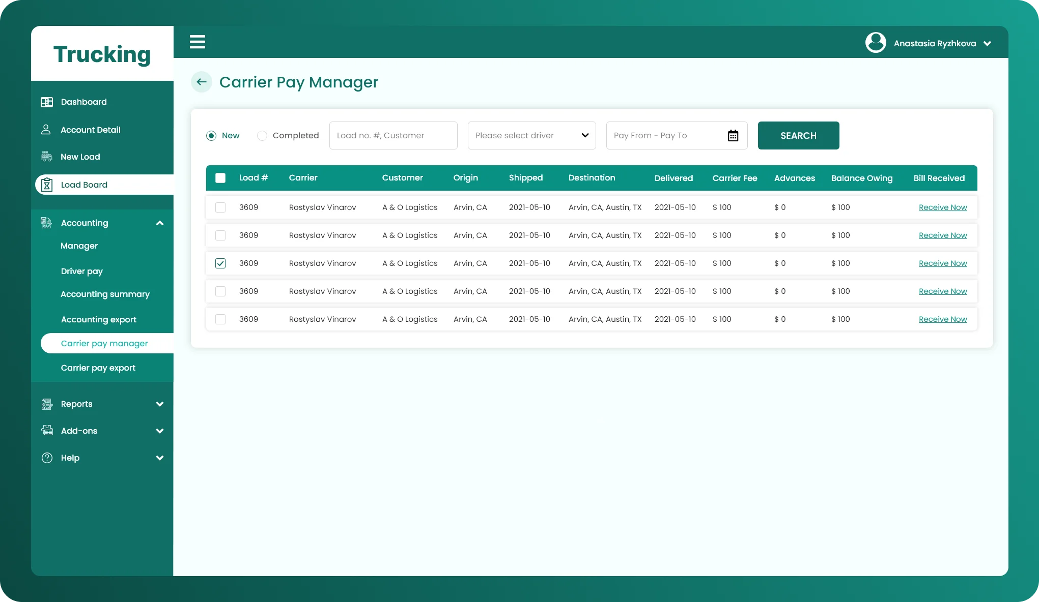Click the Advances column header
This screenshot has width=1039, height=602.
coord(794,178)
